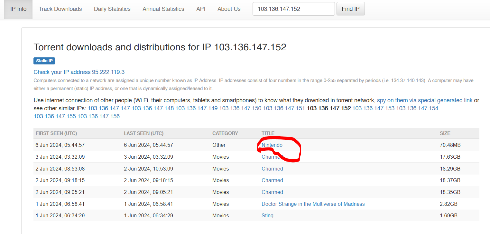
Task: Select first seen 1 Jun 2024, 06:34:29
Action: click(60, 216)
